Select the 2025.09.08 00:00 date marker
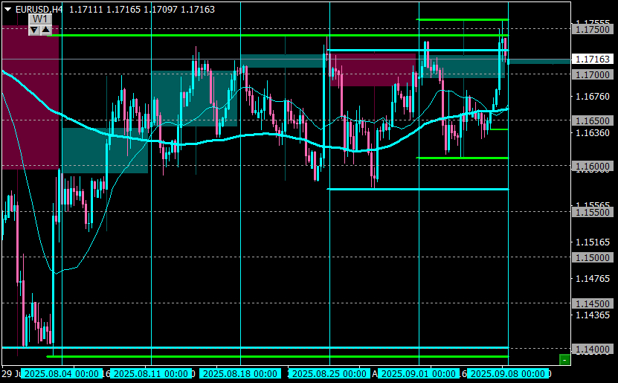 click(508, 373)
